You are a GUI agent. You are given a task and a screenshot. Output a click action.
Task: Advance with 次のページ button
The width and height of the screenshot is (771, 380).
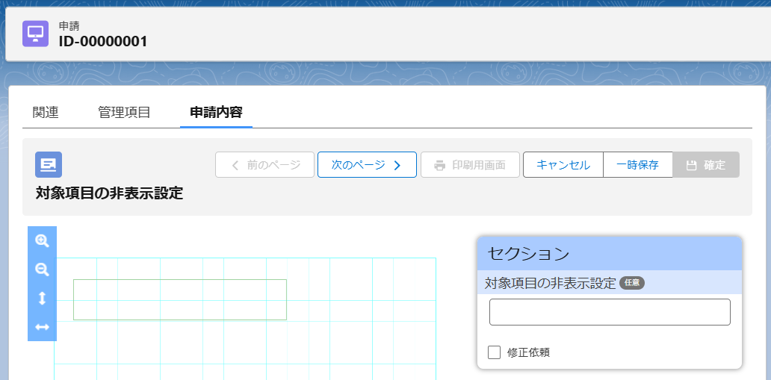367,165
